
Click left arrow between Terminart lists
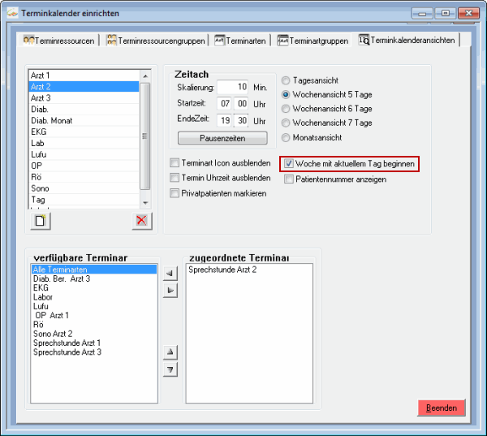click(170, 274)
